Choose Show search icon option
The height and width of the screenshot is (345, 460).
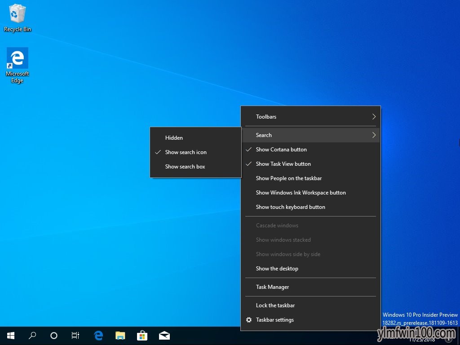[196, 152]
